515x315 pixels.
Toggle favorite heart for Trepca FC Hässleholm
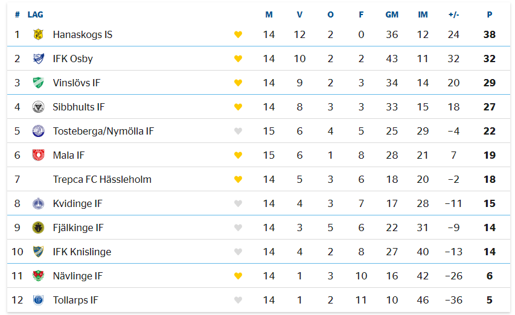238,179
